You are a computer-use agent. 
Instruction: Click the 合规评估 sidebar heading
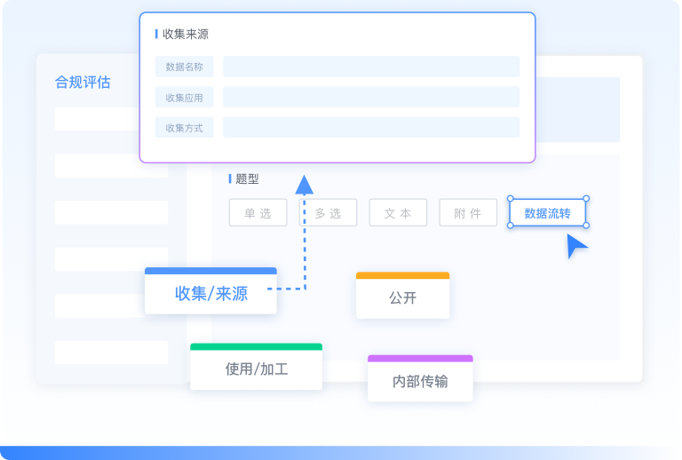coord(83,83)
